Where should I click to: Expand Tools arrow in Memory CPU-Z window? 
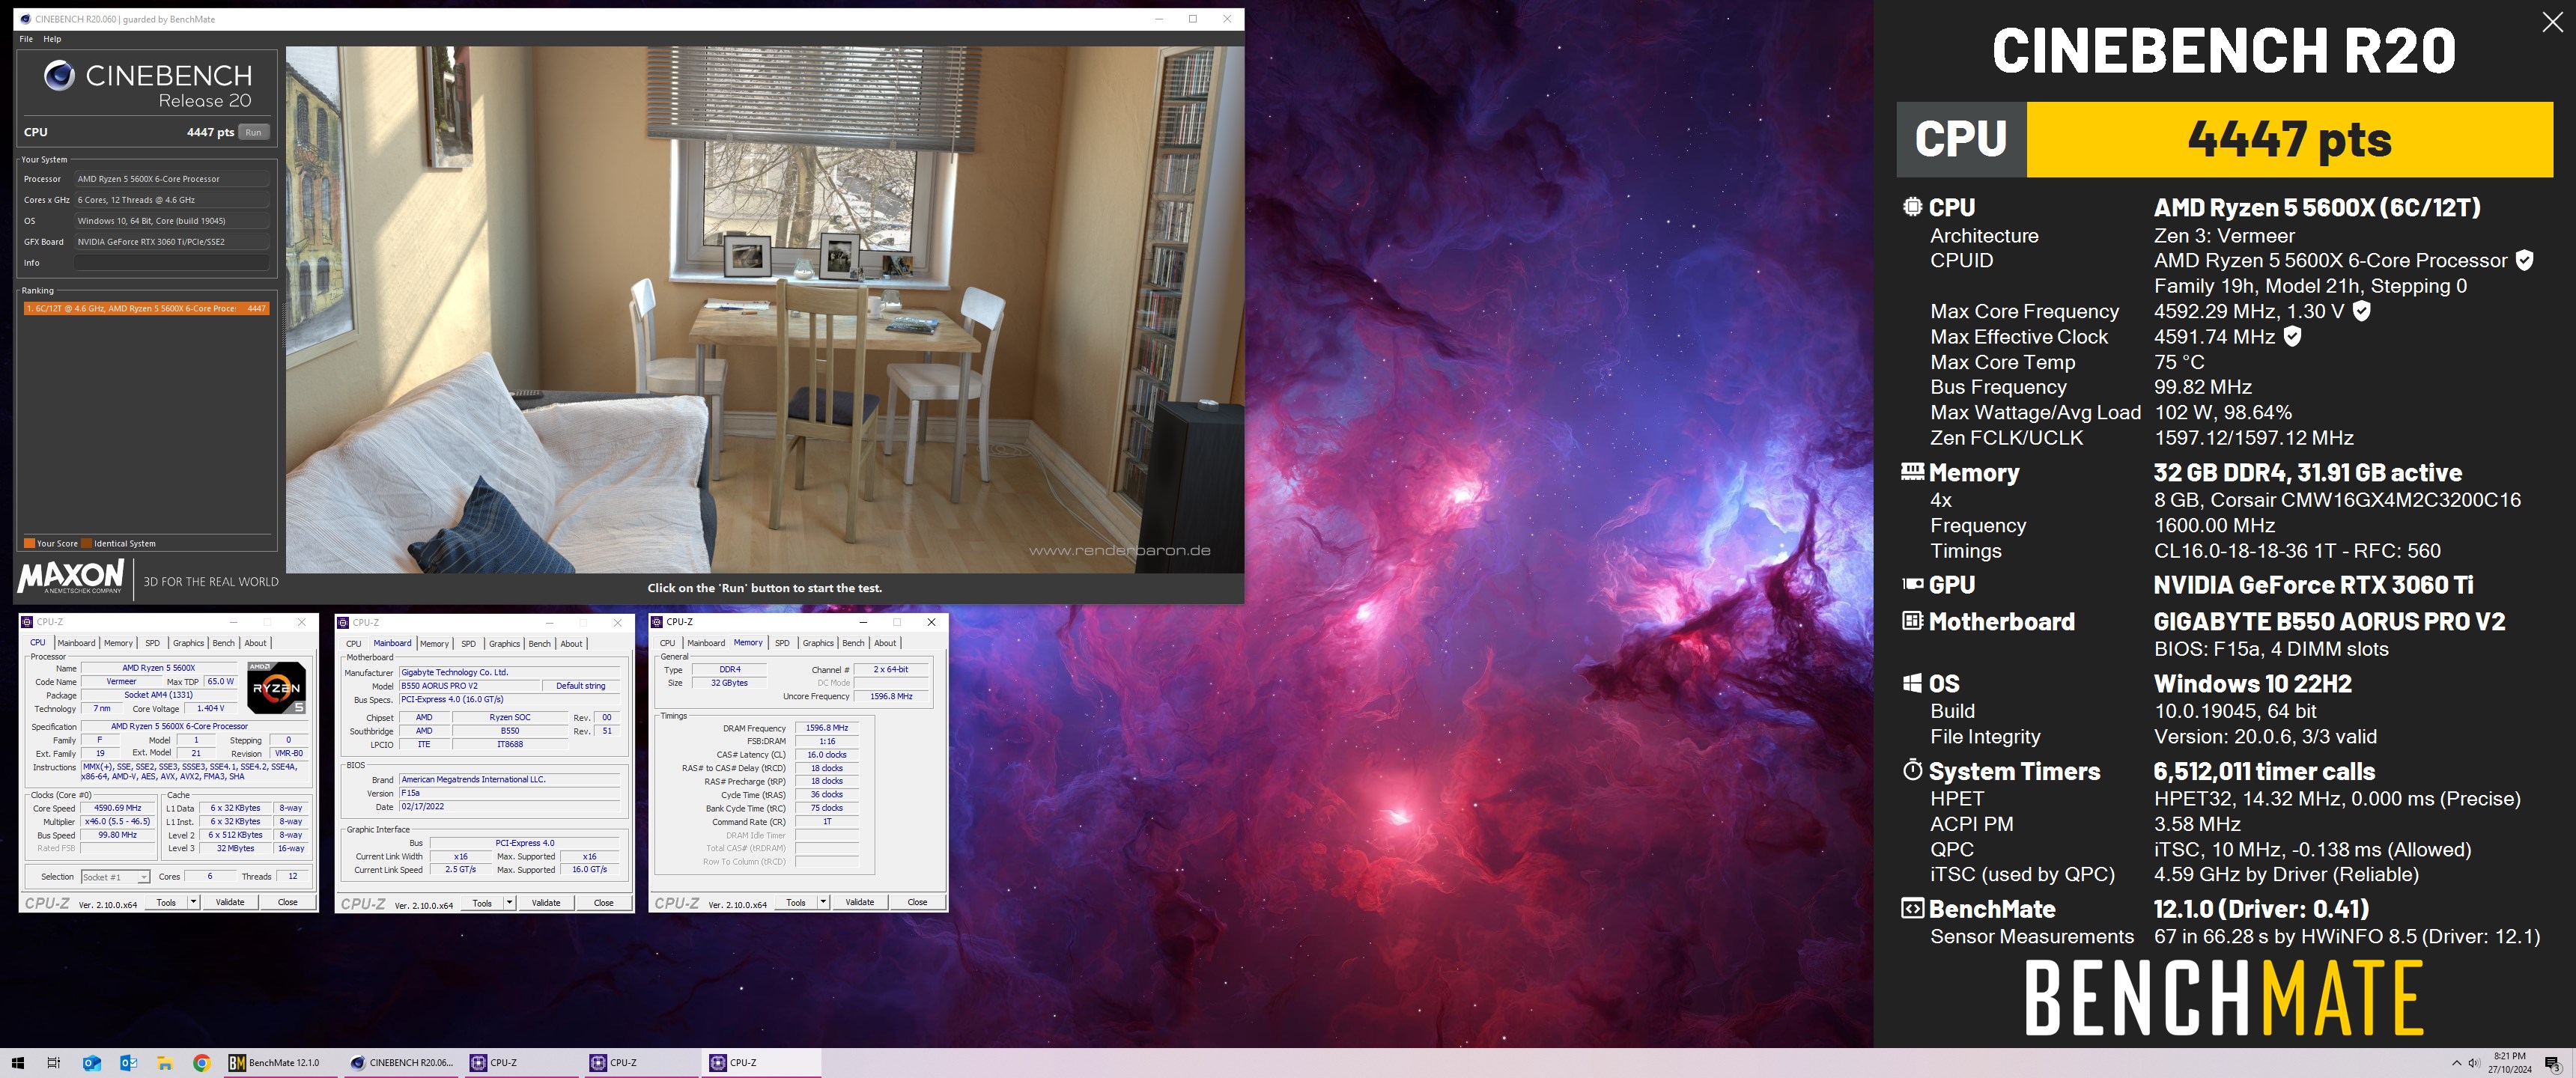(x=823, y=902)
